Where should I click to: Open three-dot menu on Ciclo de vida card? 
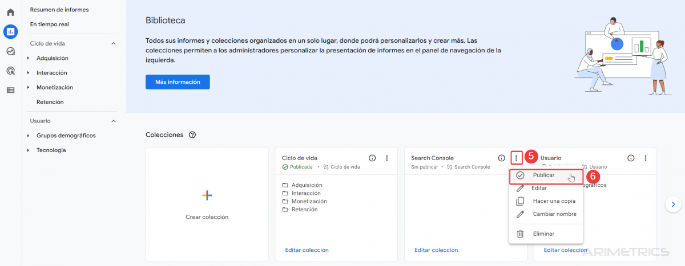387,158
